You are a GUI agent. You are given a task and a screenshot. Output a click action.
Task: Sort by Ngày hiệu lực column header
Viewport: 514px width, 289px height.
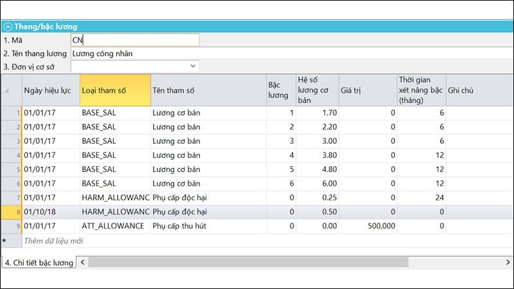[51, 90]
